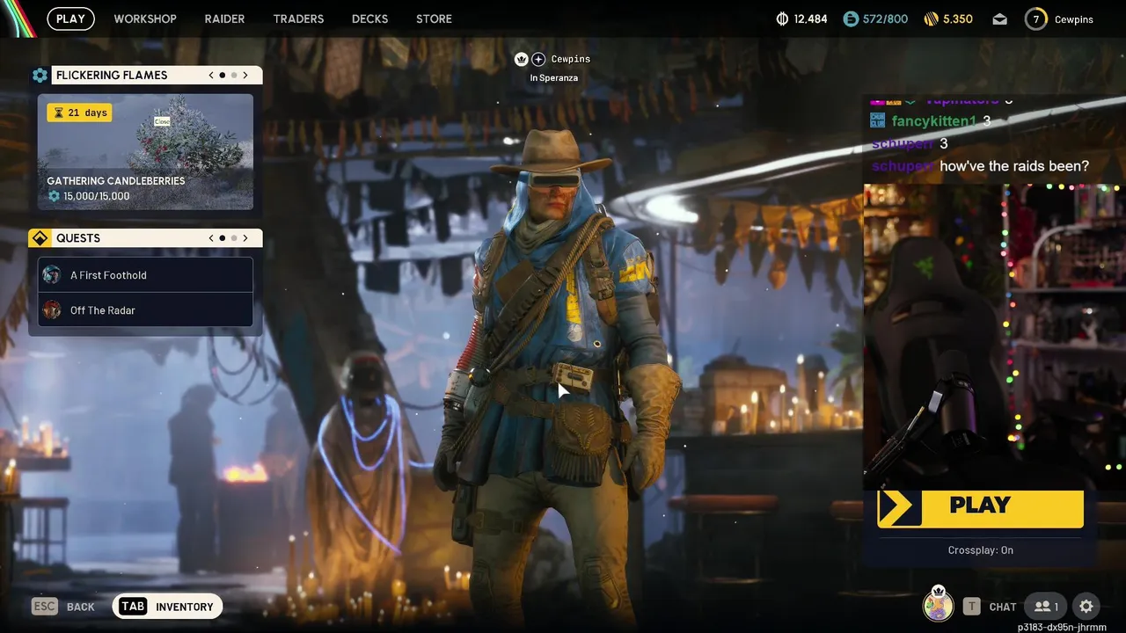Image resolution: width=1126 pixels, height=633 pixels.
Task: Open INVENTORY with the TAB button
Action: click(167, 607)
